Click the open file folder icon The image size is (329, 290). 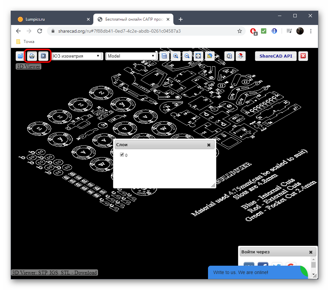coord(20,56)
